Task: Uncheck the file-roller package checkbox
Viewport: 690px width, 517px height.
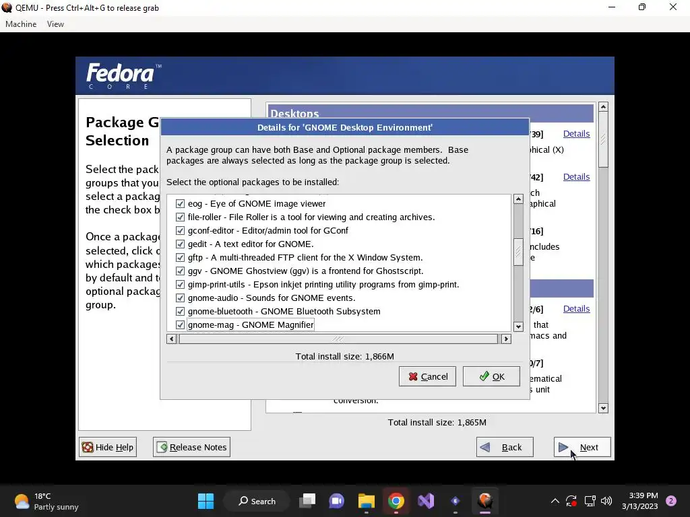Action: coord(180,217)
